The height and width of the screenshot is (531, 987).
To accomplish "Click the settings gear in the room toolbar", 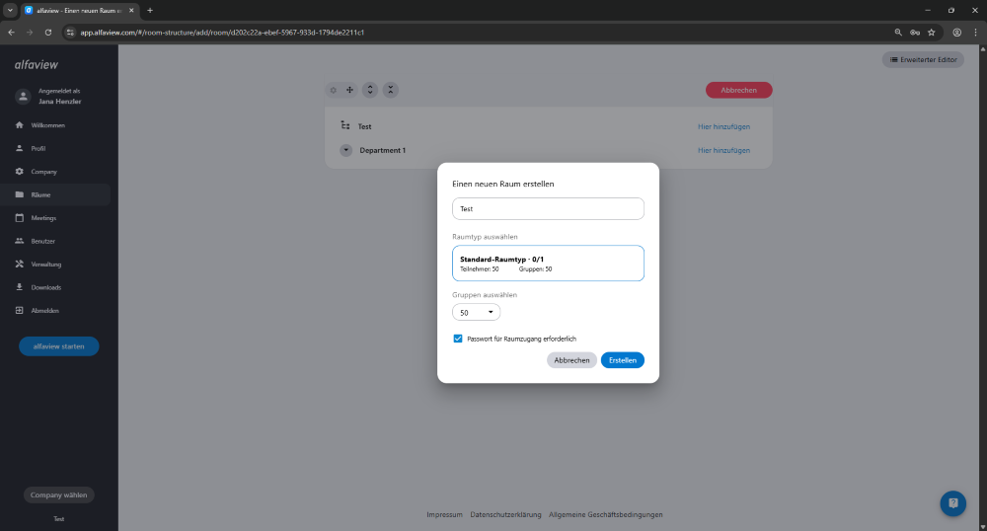I will 333,90.
